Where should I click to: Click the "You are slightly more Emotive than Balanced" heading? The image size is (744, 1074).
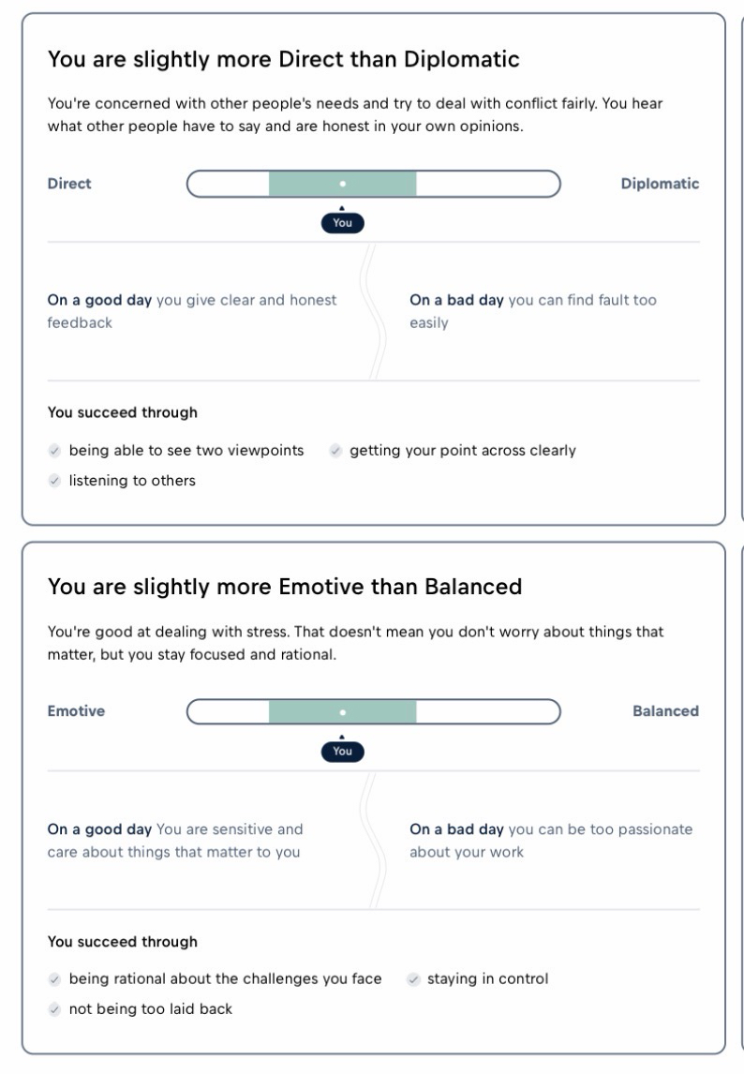coord(285,588)
